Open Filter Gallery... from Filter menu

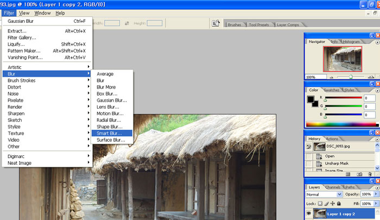47,37
